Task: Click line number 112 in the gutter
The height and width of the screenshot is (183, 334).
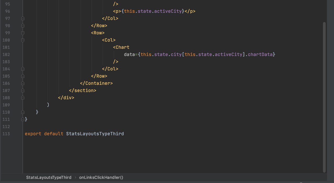Action: tap(6, 127)
